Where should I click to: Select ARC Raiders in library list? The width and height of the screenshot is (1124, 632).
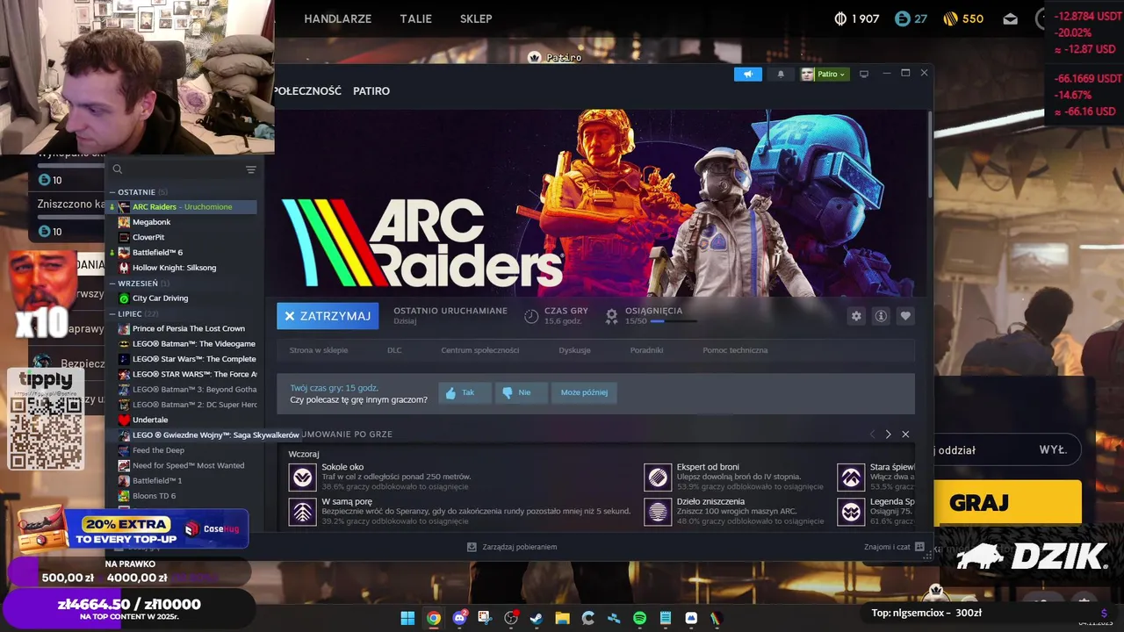click(x=181, y=207)
